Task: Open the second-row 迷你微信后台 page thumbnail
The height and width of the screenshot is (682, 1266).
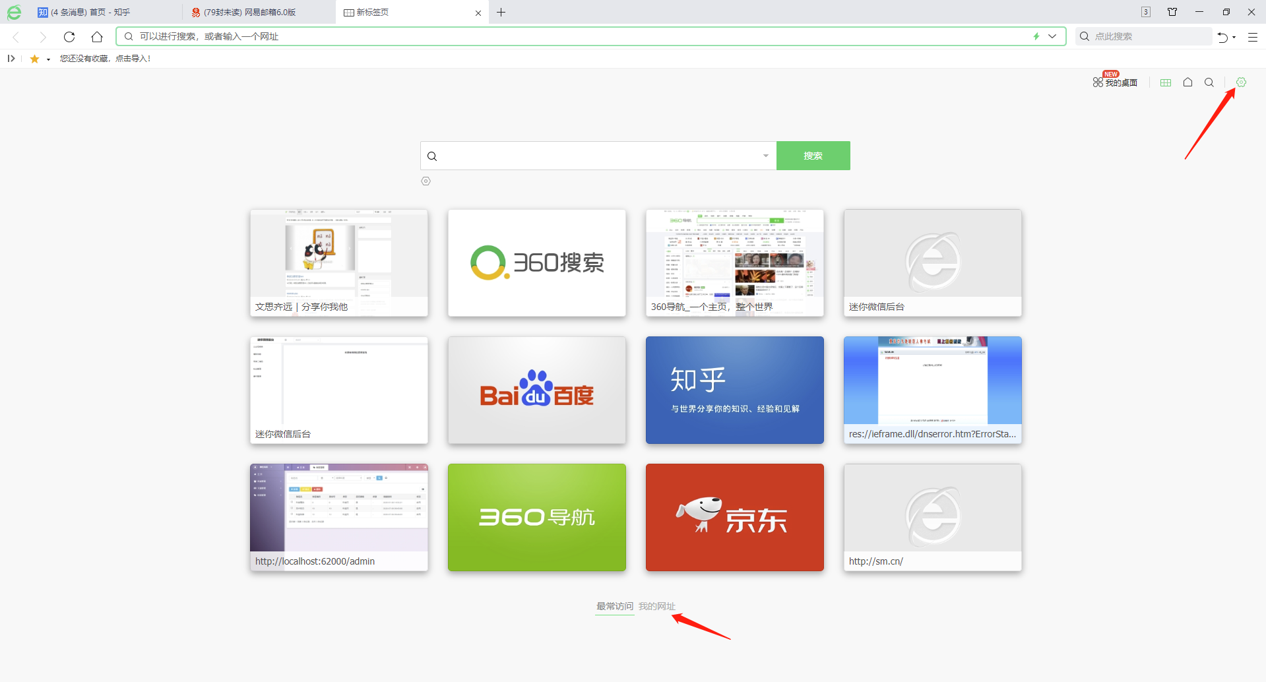Action: click(x=339, y=390)
